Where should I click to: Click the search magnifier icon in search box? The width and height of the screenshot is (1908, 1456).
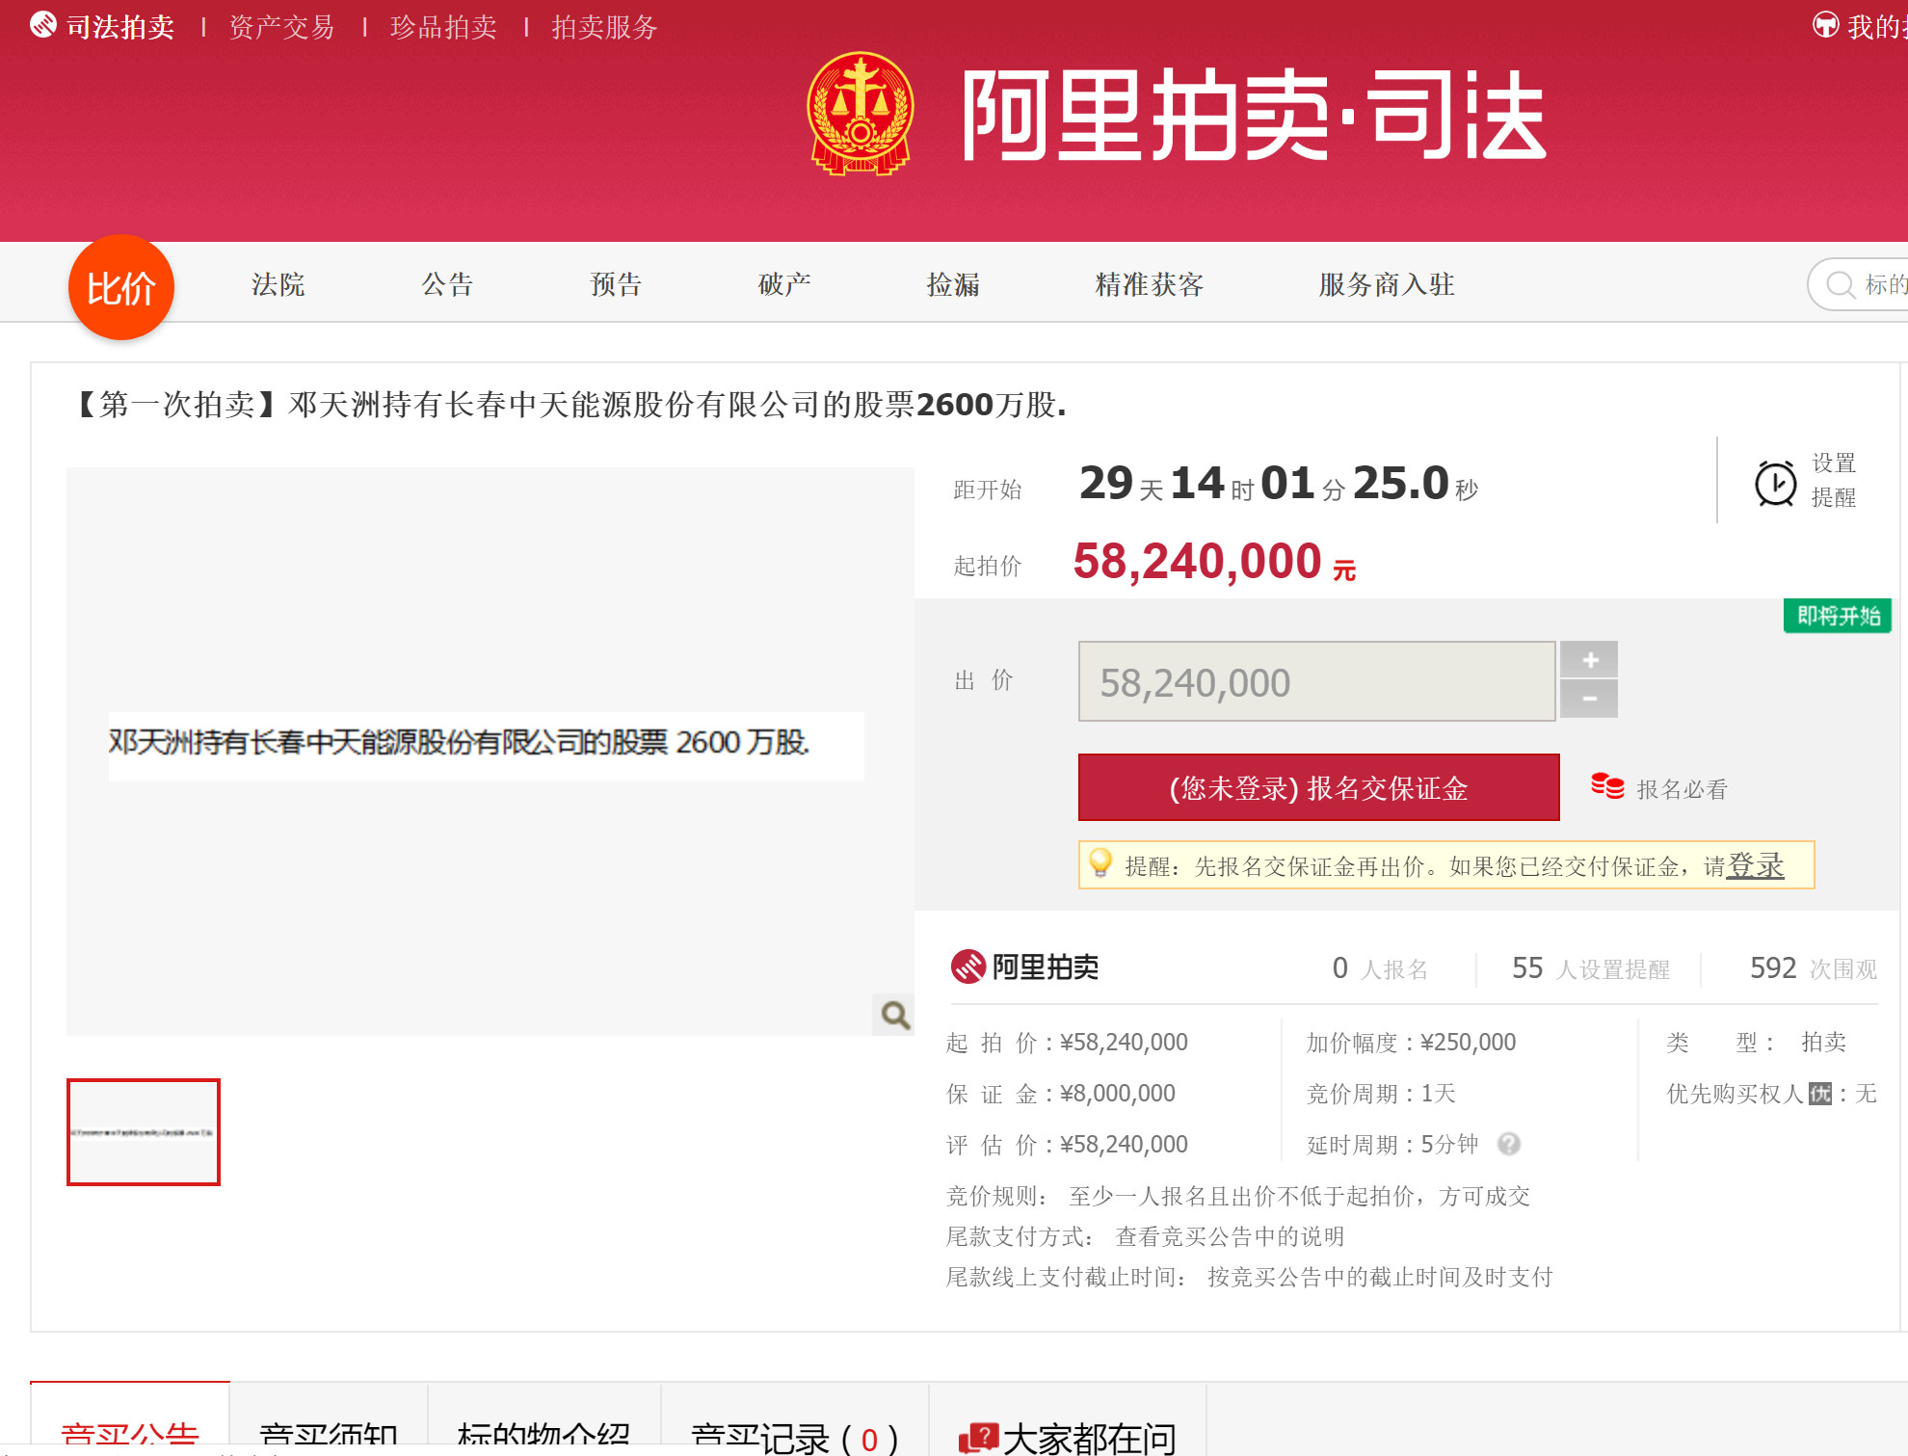coord(1841,285)
